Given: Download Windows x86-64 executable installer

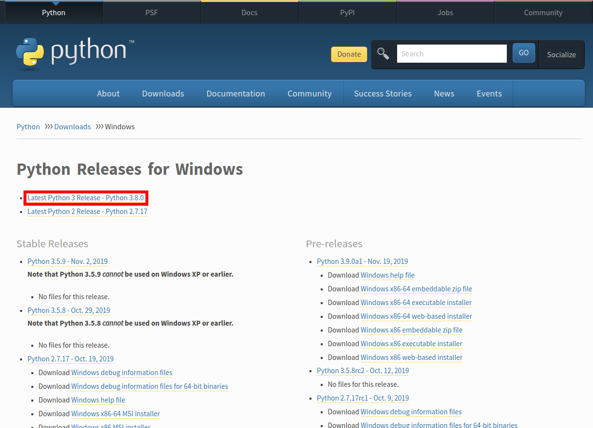Looking at the screenshot, I should pyautogui.click(x=416, y=303).
